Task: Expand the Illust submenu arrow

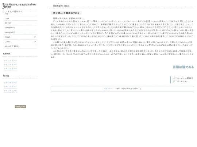Action: 35,37
